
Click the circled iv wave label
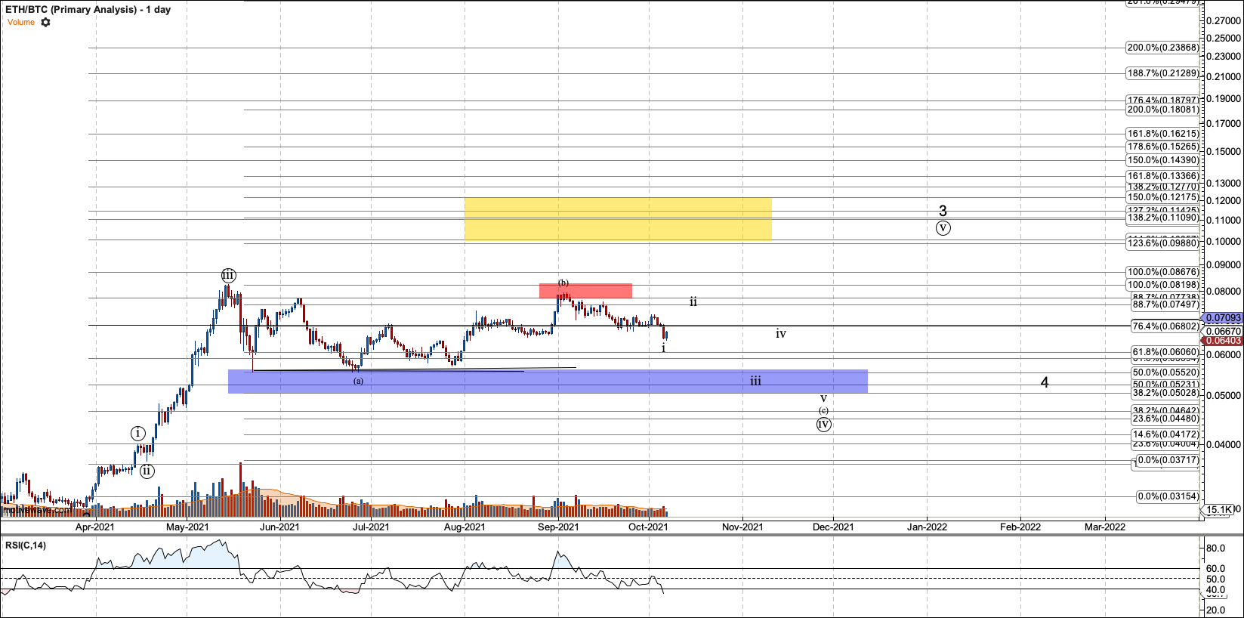pyautogui.click(x=823, y=424)
